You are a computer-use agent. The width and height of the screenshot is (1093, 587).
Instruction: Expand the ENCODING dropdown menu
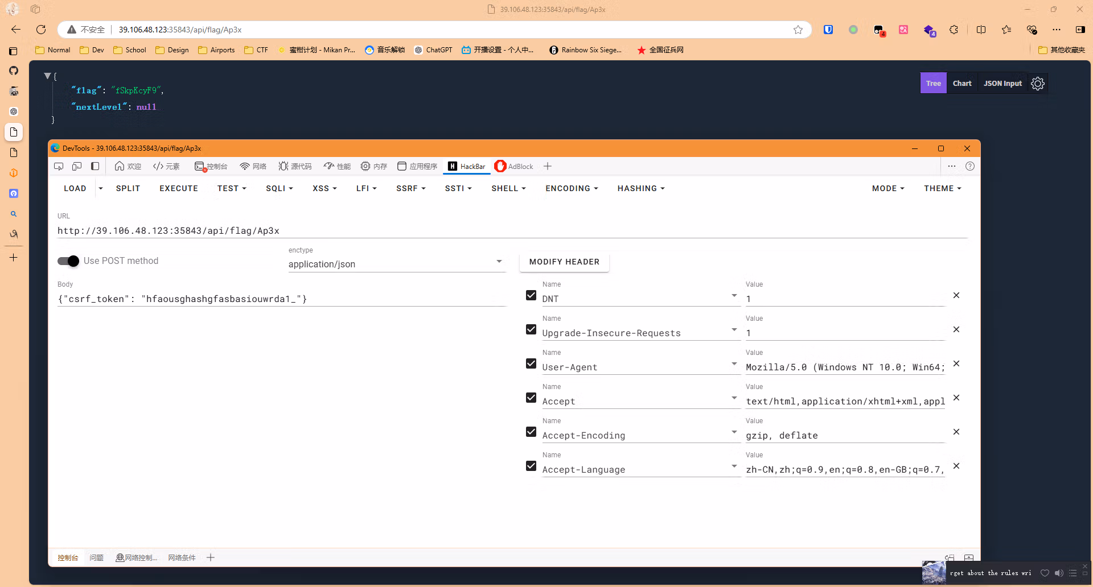pos(572,188)
